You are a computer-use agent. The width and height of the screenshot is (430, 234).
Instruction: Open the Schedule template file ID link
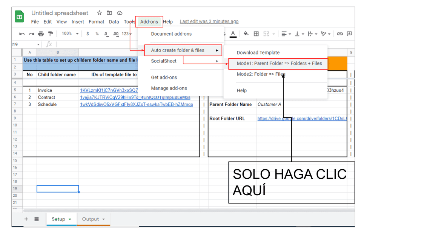pos(136,105)
